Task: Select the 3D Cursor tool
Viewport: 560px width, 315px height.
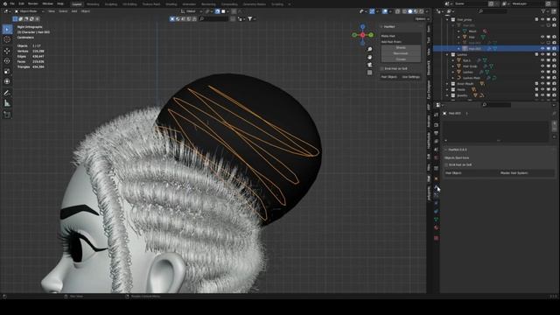Action: pyautogui.click(x=7, y=40)
